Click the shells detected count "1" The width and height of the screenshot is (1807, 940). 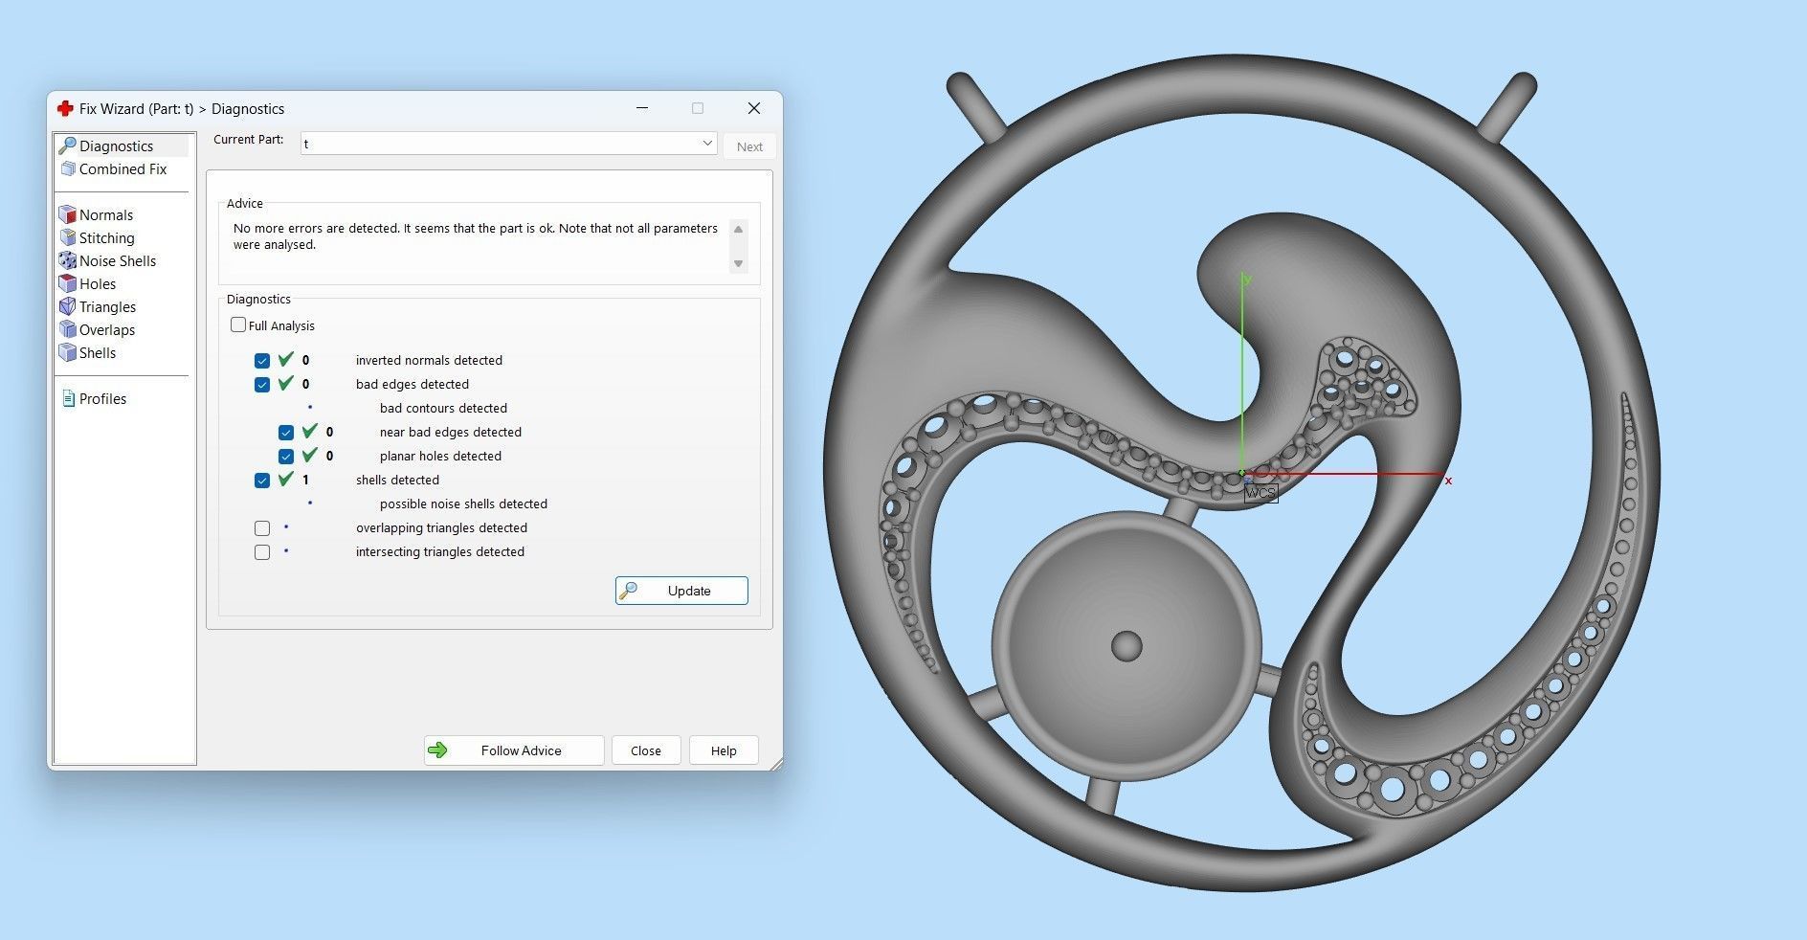click(x=305, y=481)
